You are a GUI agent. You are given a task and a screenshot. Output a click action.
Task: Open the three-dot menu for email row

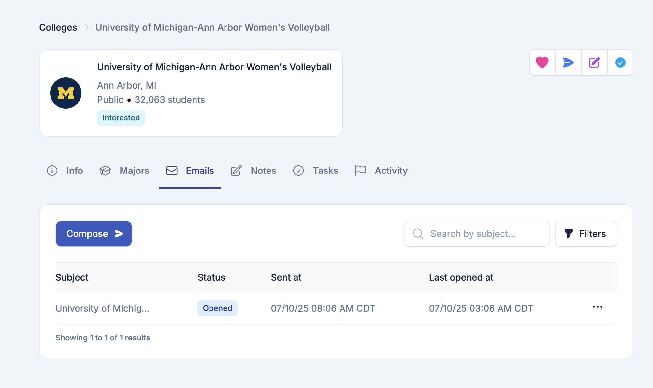pyautogui.click(x=598, y=307)
